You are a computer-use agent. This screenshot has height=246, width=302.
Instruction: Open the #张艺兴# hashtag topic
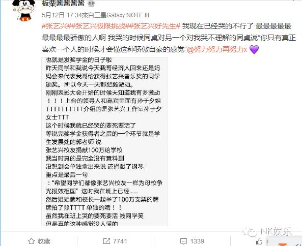[x=54, y=26]
